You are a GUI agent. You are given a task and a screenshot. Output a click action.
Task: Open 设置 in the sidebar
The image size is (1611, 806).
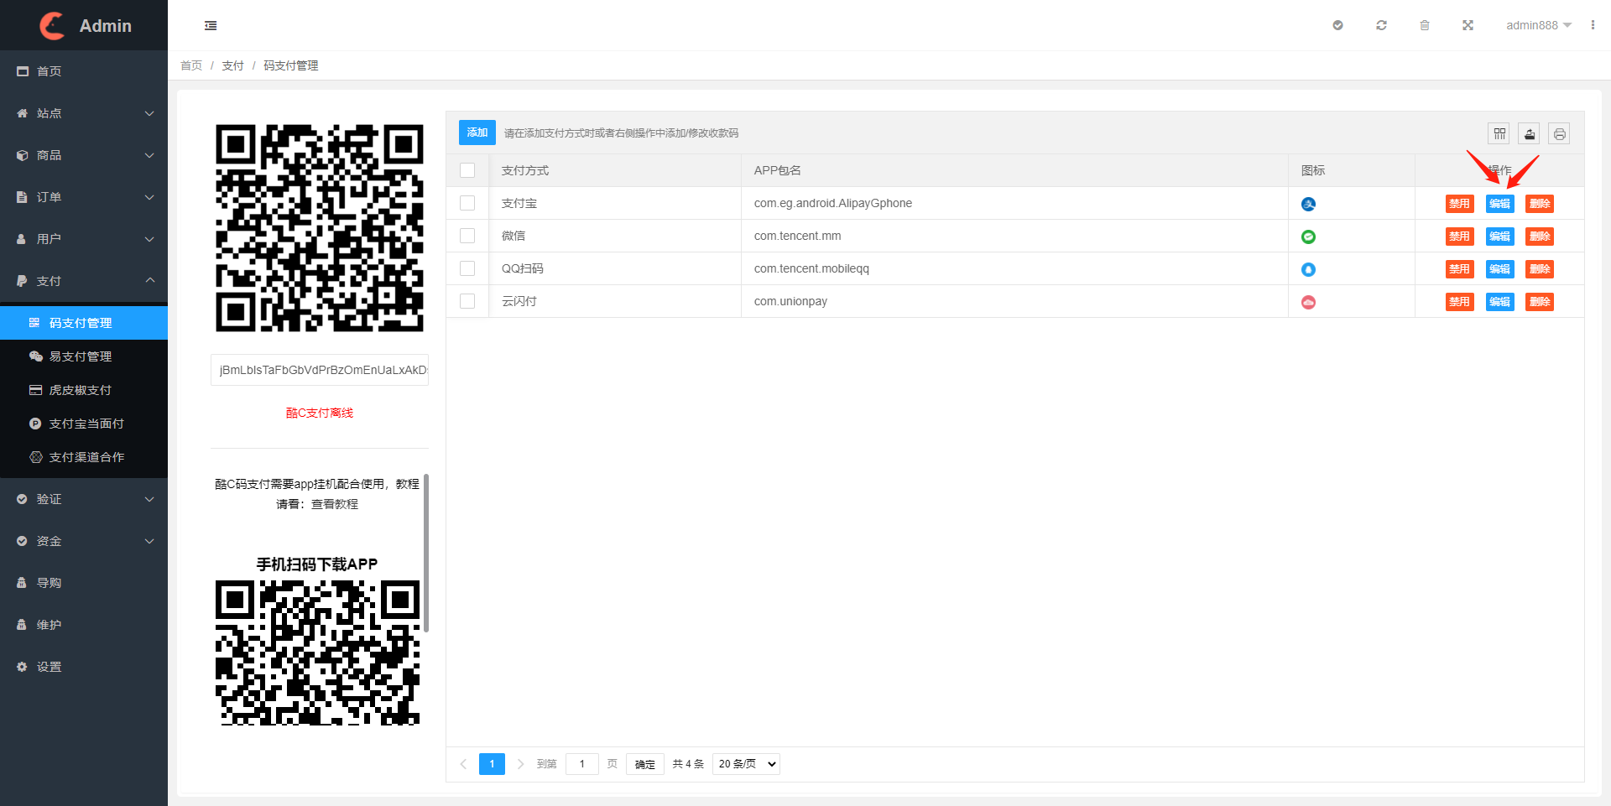point(84,667)
